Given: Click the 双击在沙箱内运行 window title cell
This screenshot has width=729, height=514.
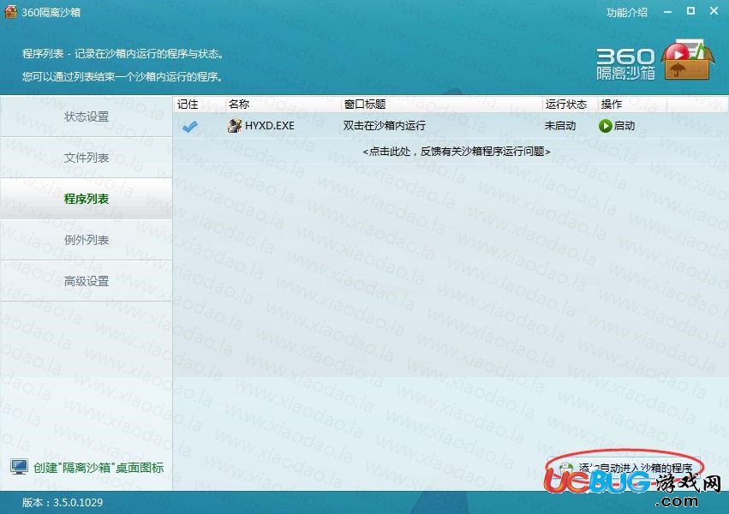Looking at the screenshot, I should 384,125.
